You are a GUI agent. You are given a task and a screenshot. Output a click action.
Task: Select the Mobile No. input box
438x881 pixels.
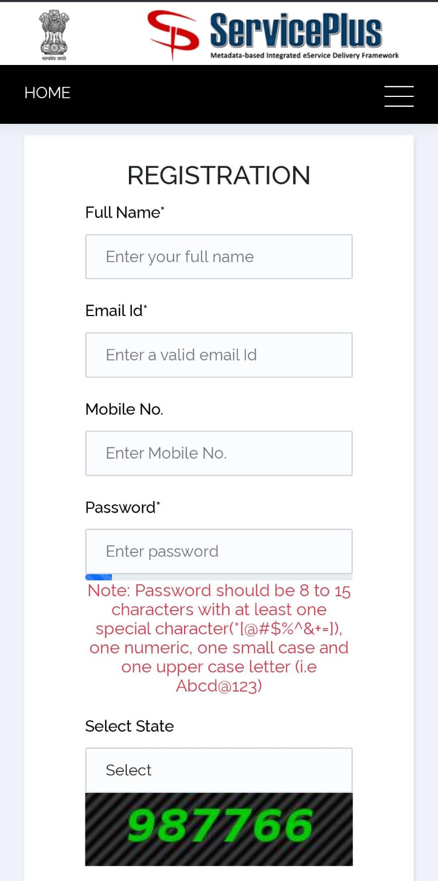[x=219, y=453]
